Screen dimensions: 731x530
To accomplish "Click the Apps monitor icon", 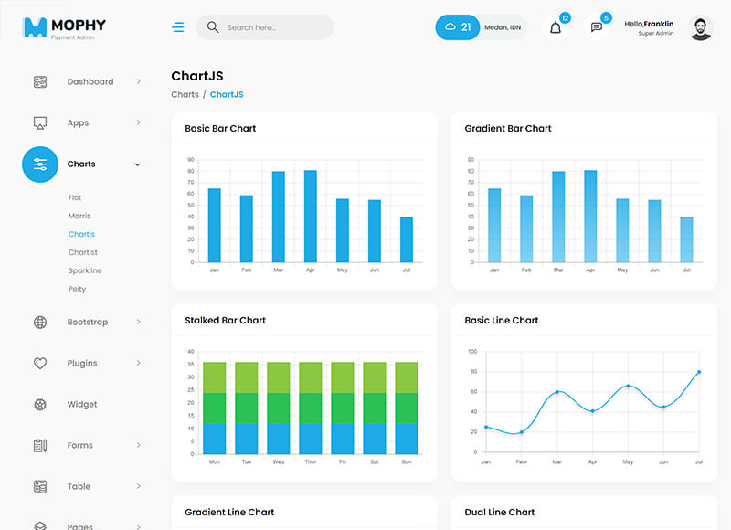I will coord(40,123).
